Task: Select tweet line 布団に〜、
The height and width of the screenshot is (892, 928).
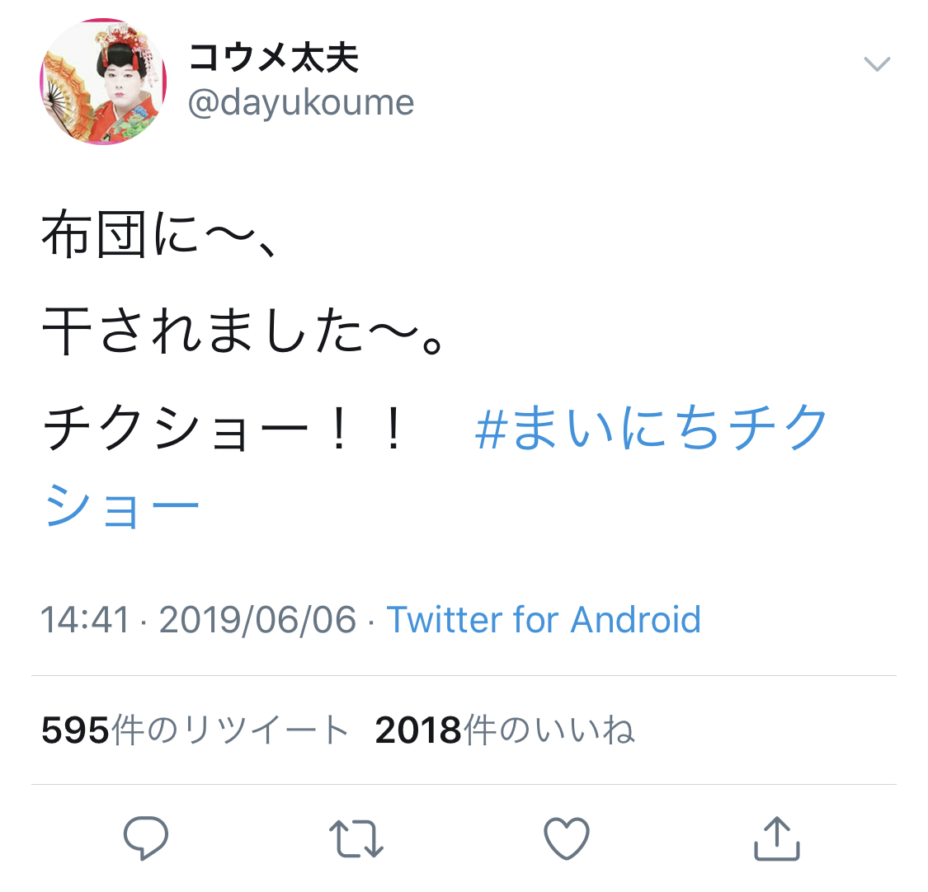Action: pyautogui.click(x=158, y=235)
